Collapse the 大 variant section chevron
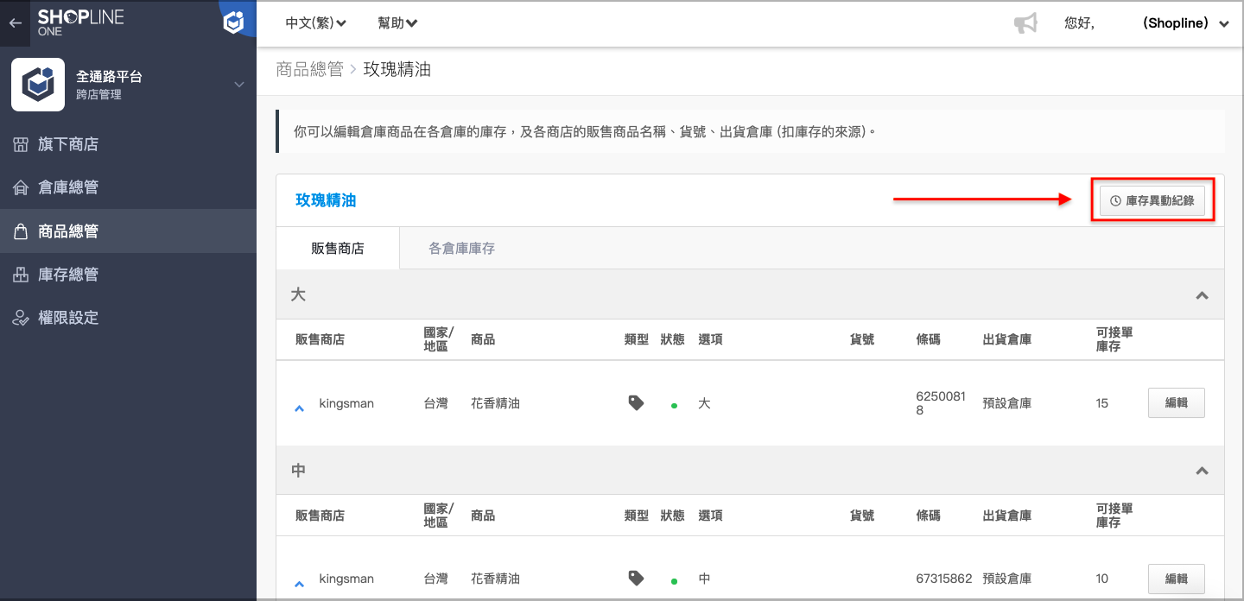Image resolution: width=1244 pixels, height=601 pixels. 1201,295
